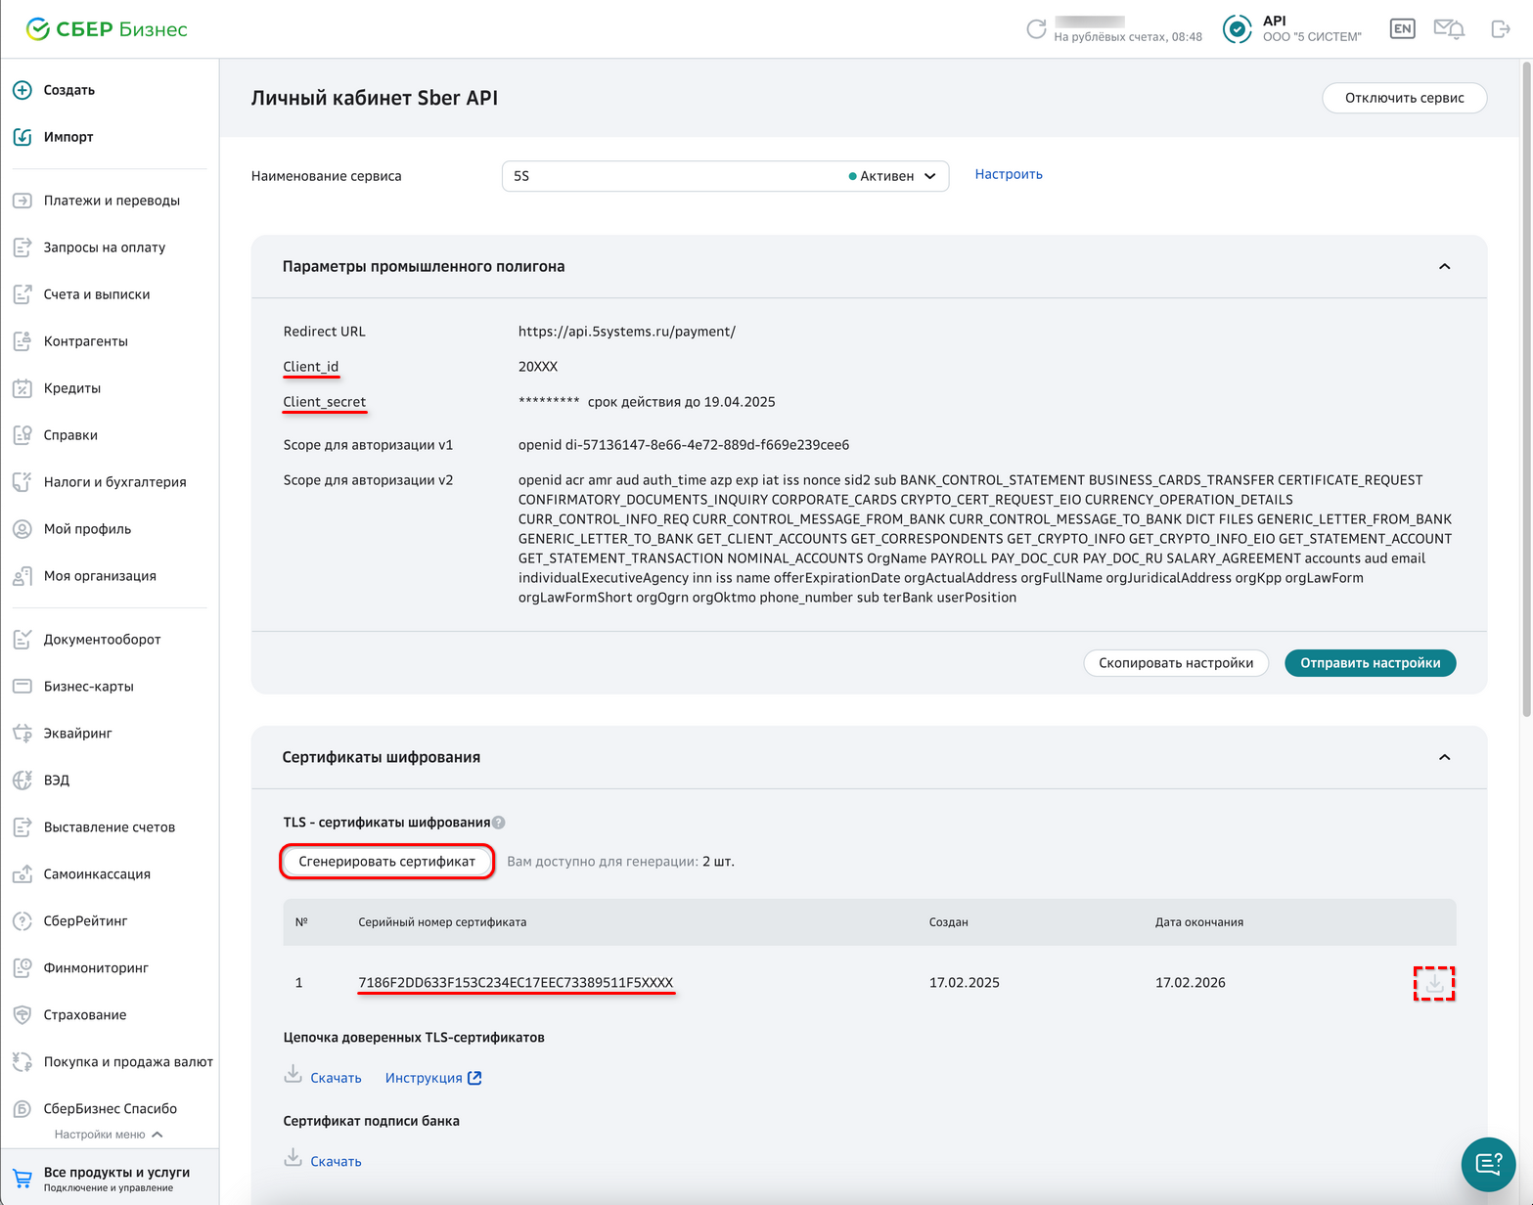1533x1205 pixels.
Task: Click the Моя организация icon
Action: 23,576
